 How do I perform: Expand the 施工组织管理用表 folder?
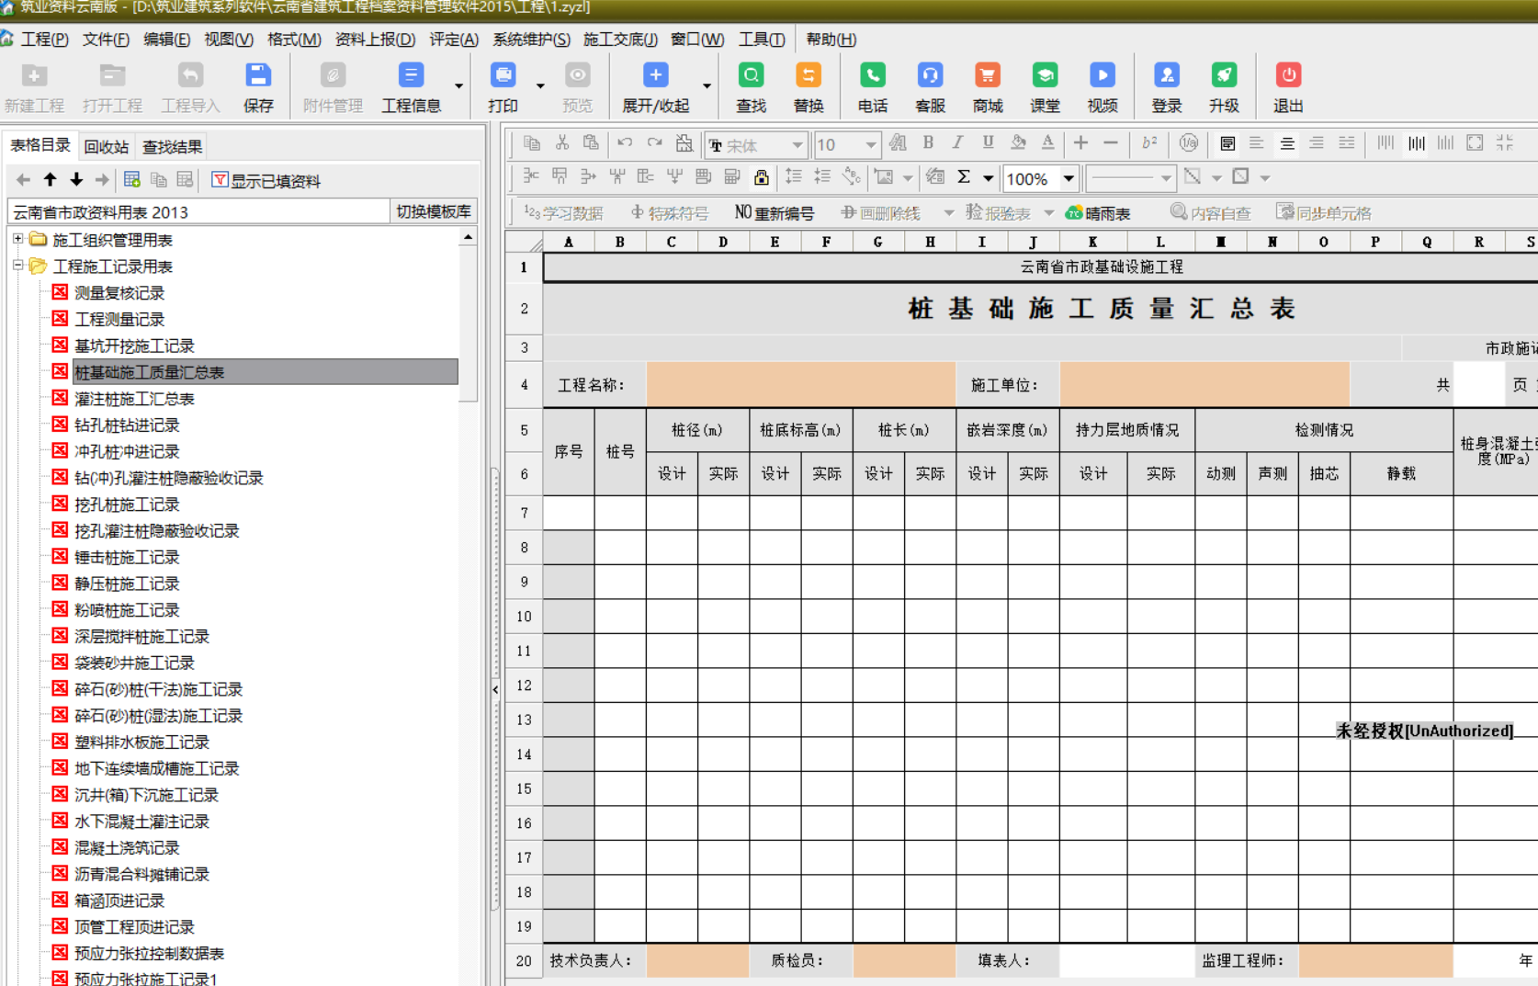coord(17,240)
